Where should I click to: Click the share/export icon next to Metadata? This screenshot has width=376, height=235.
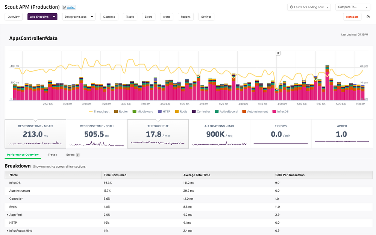coord(368,17)
